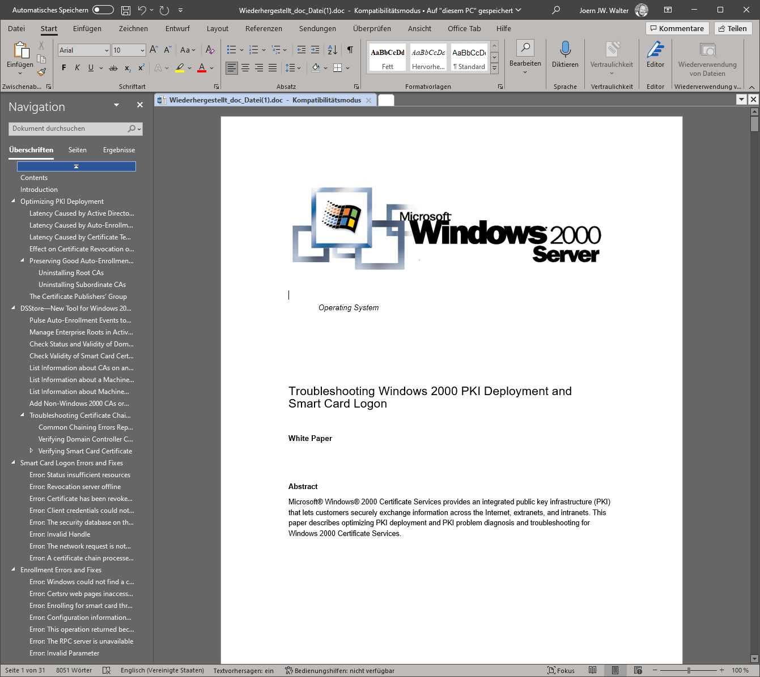Toggle the AutoSave switch

103,10
